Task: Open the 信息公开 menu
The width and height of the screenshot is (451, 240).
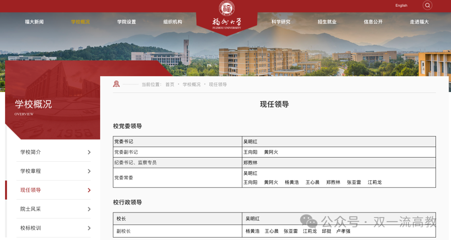Action: pos(372,21)
